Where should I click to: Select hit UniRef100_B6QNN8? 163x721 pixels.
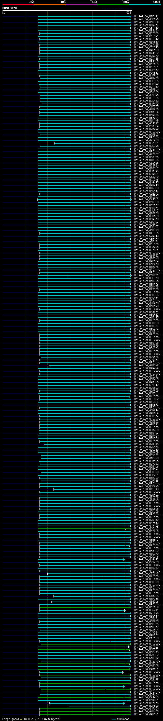point(146,306)
